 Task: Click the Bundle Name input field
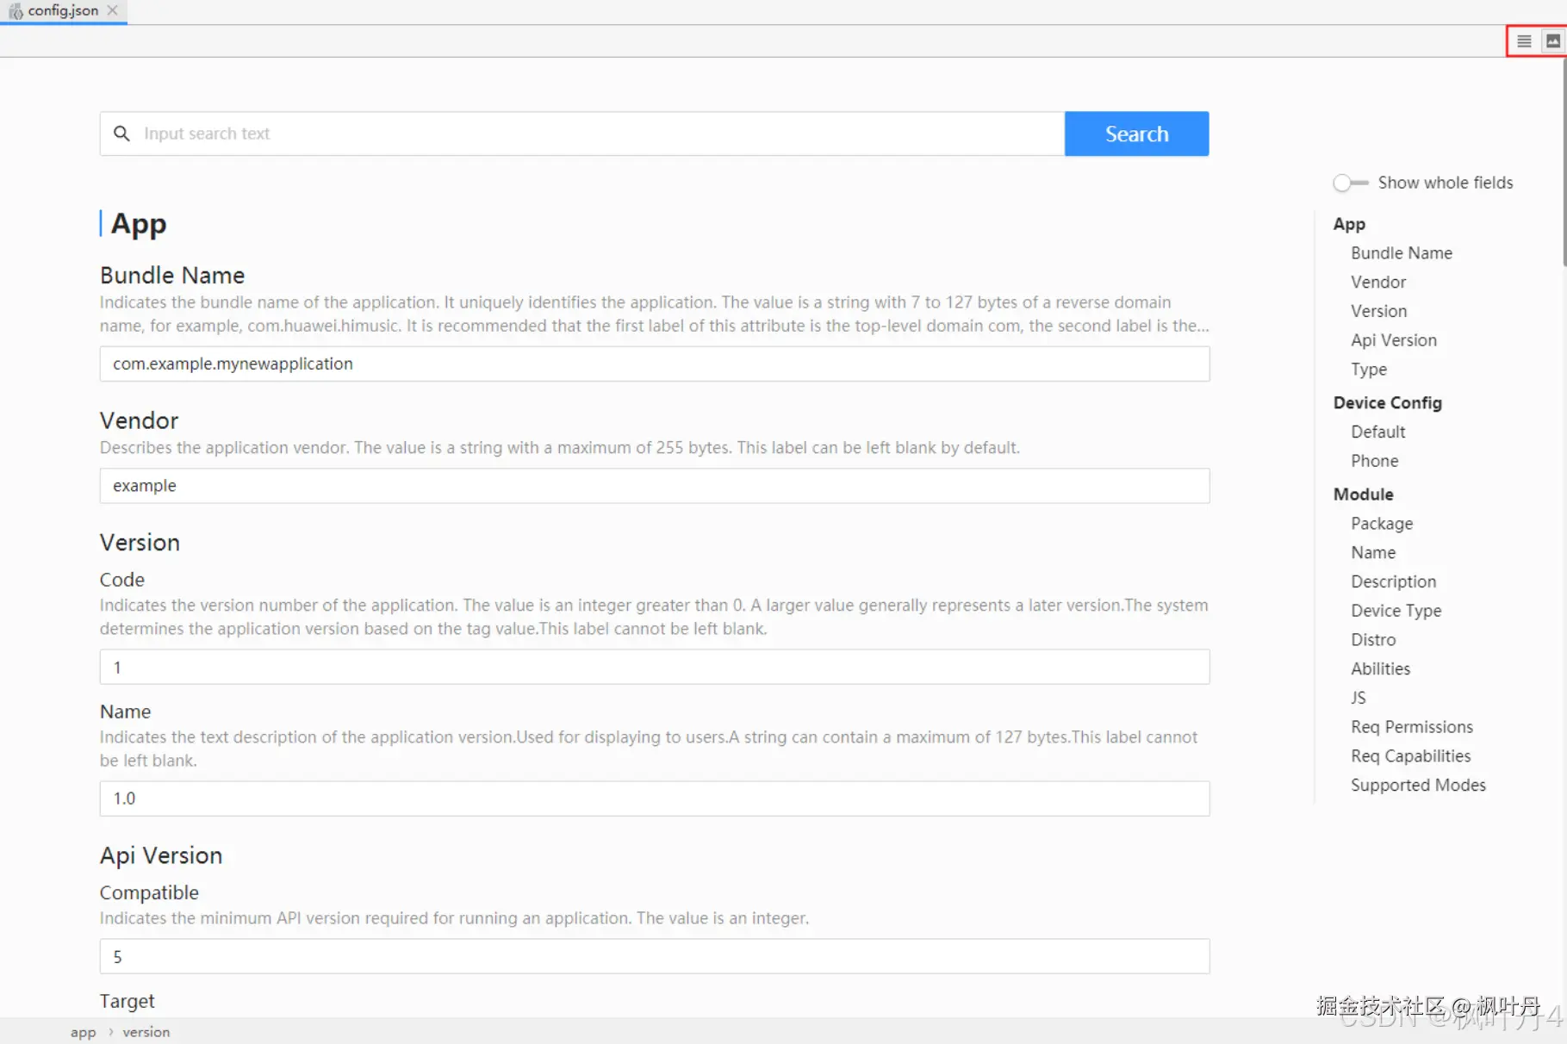tap(654, 364)
